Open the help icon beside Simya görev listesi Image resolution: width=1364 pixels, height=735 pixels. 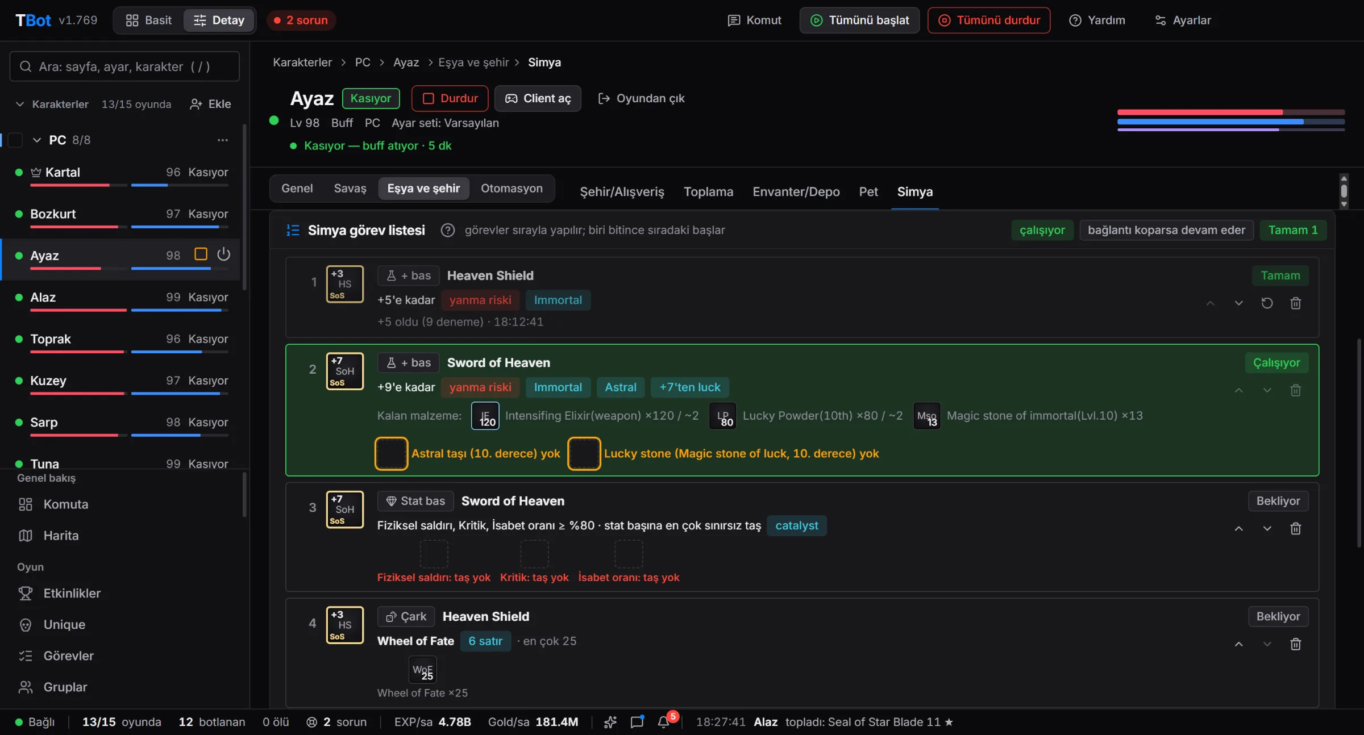click(x=448, y=230)
